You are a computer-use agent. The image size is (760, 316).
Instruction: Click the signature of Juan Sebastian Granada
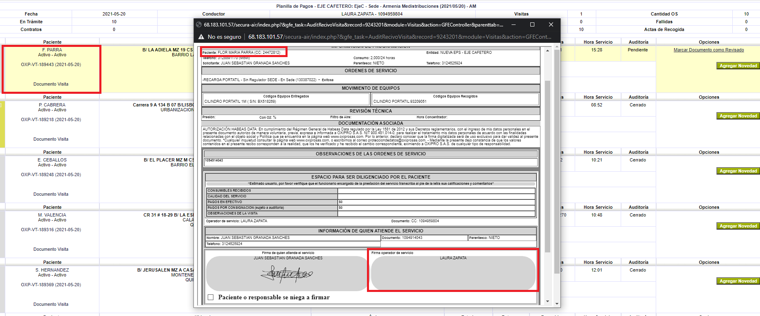287,274
